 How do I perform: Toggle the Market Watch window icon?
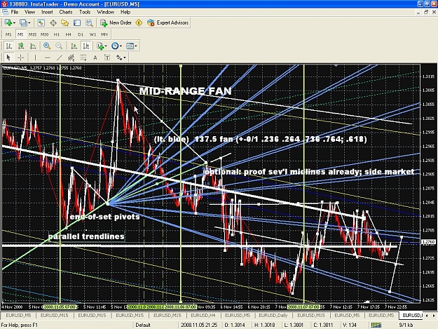click(41, 22)
